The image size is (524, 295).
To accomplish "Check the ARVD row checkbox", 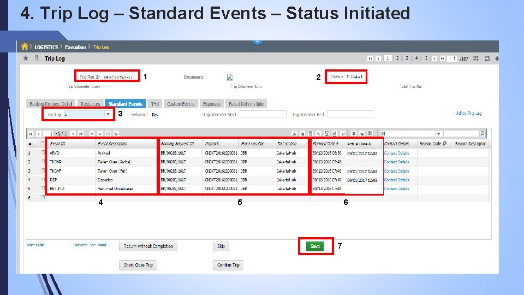I will (43, 152).
